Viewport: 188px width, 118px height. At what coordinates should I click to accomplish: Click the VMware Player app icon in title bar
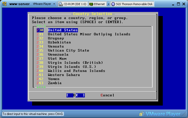4,4
